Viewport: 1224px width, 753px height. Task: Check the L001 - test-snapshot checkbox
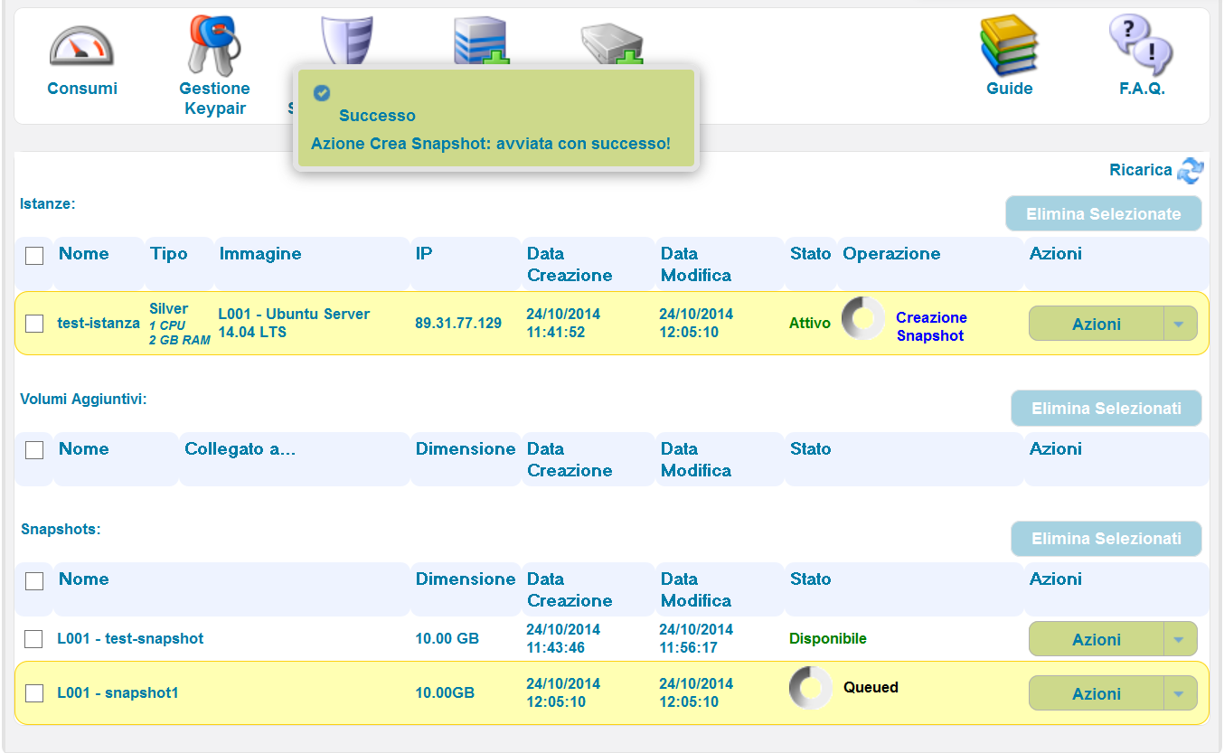[x=33, y=639]
